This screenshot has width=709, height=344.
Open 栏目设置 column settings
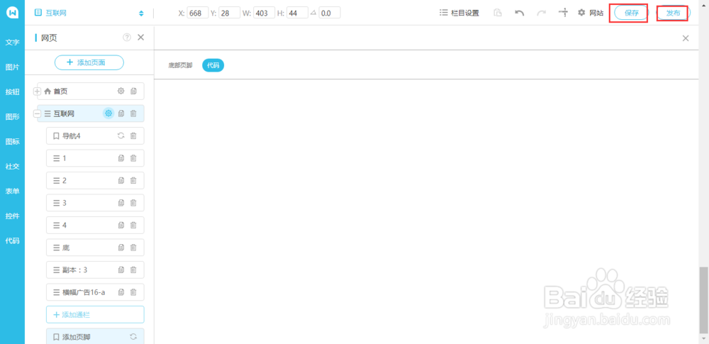click(x=459, y=13)
